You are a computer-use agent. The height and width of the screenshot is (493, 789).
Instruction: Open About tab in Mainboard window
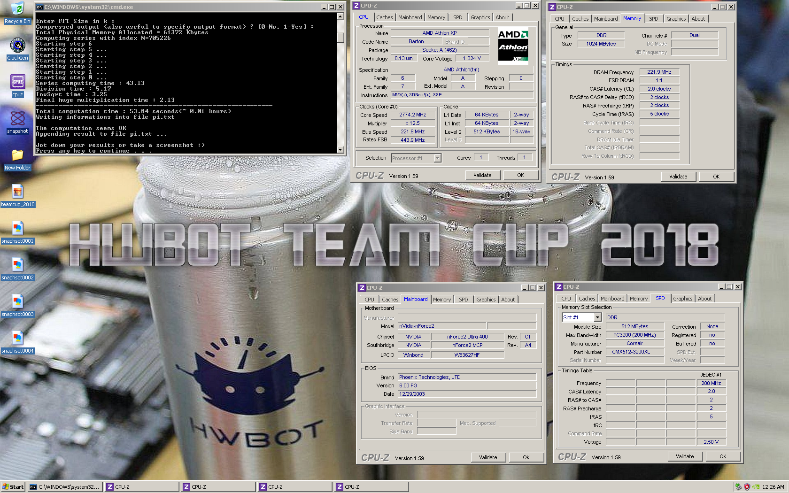coord(508,300)
